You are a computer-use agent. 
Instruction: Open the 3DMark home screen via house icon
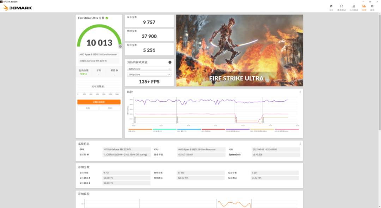[x=331, y=6]
